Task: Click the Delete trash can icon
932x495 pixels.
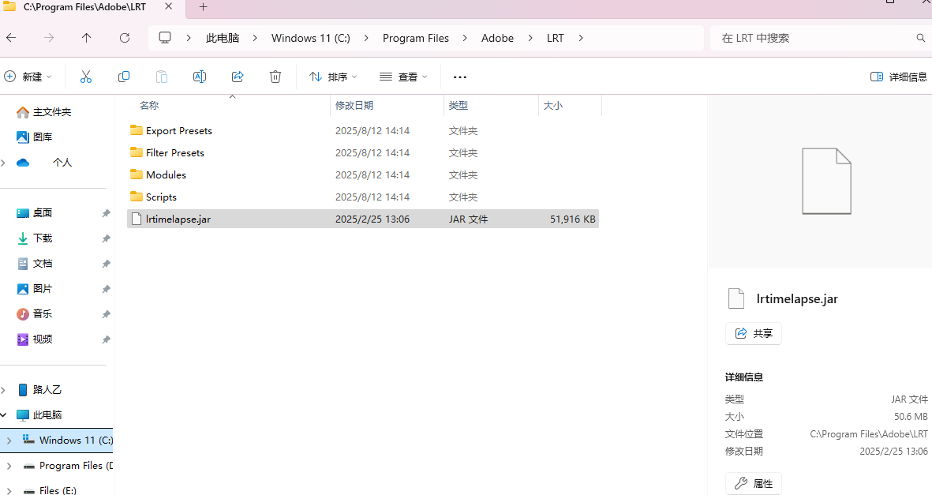Action: click(275, 77)
